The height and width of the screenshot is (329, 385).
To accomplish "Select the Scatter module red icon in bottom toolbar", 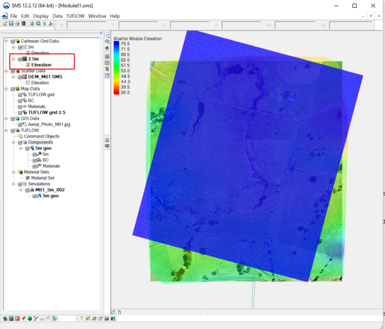I will 17,319.
